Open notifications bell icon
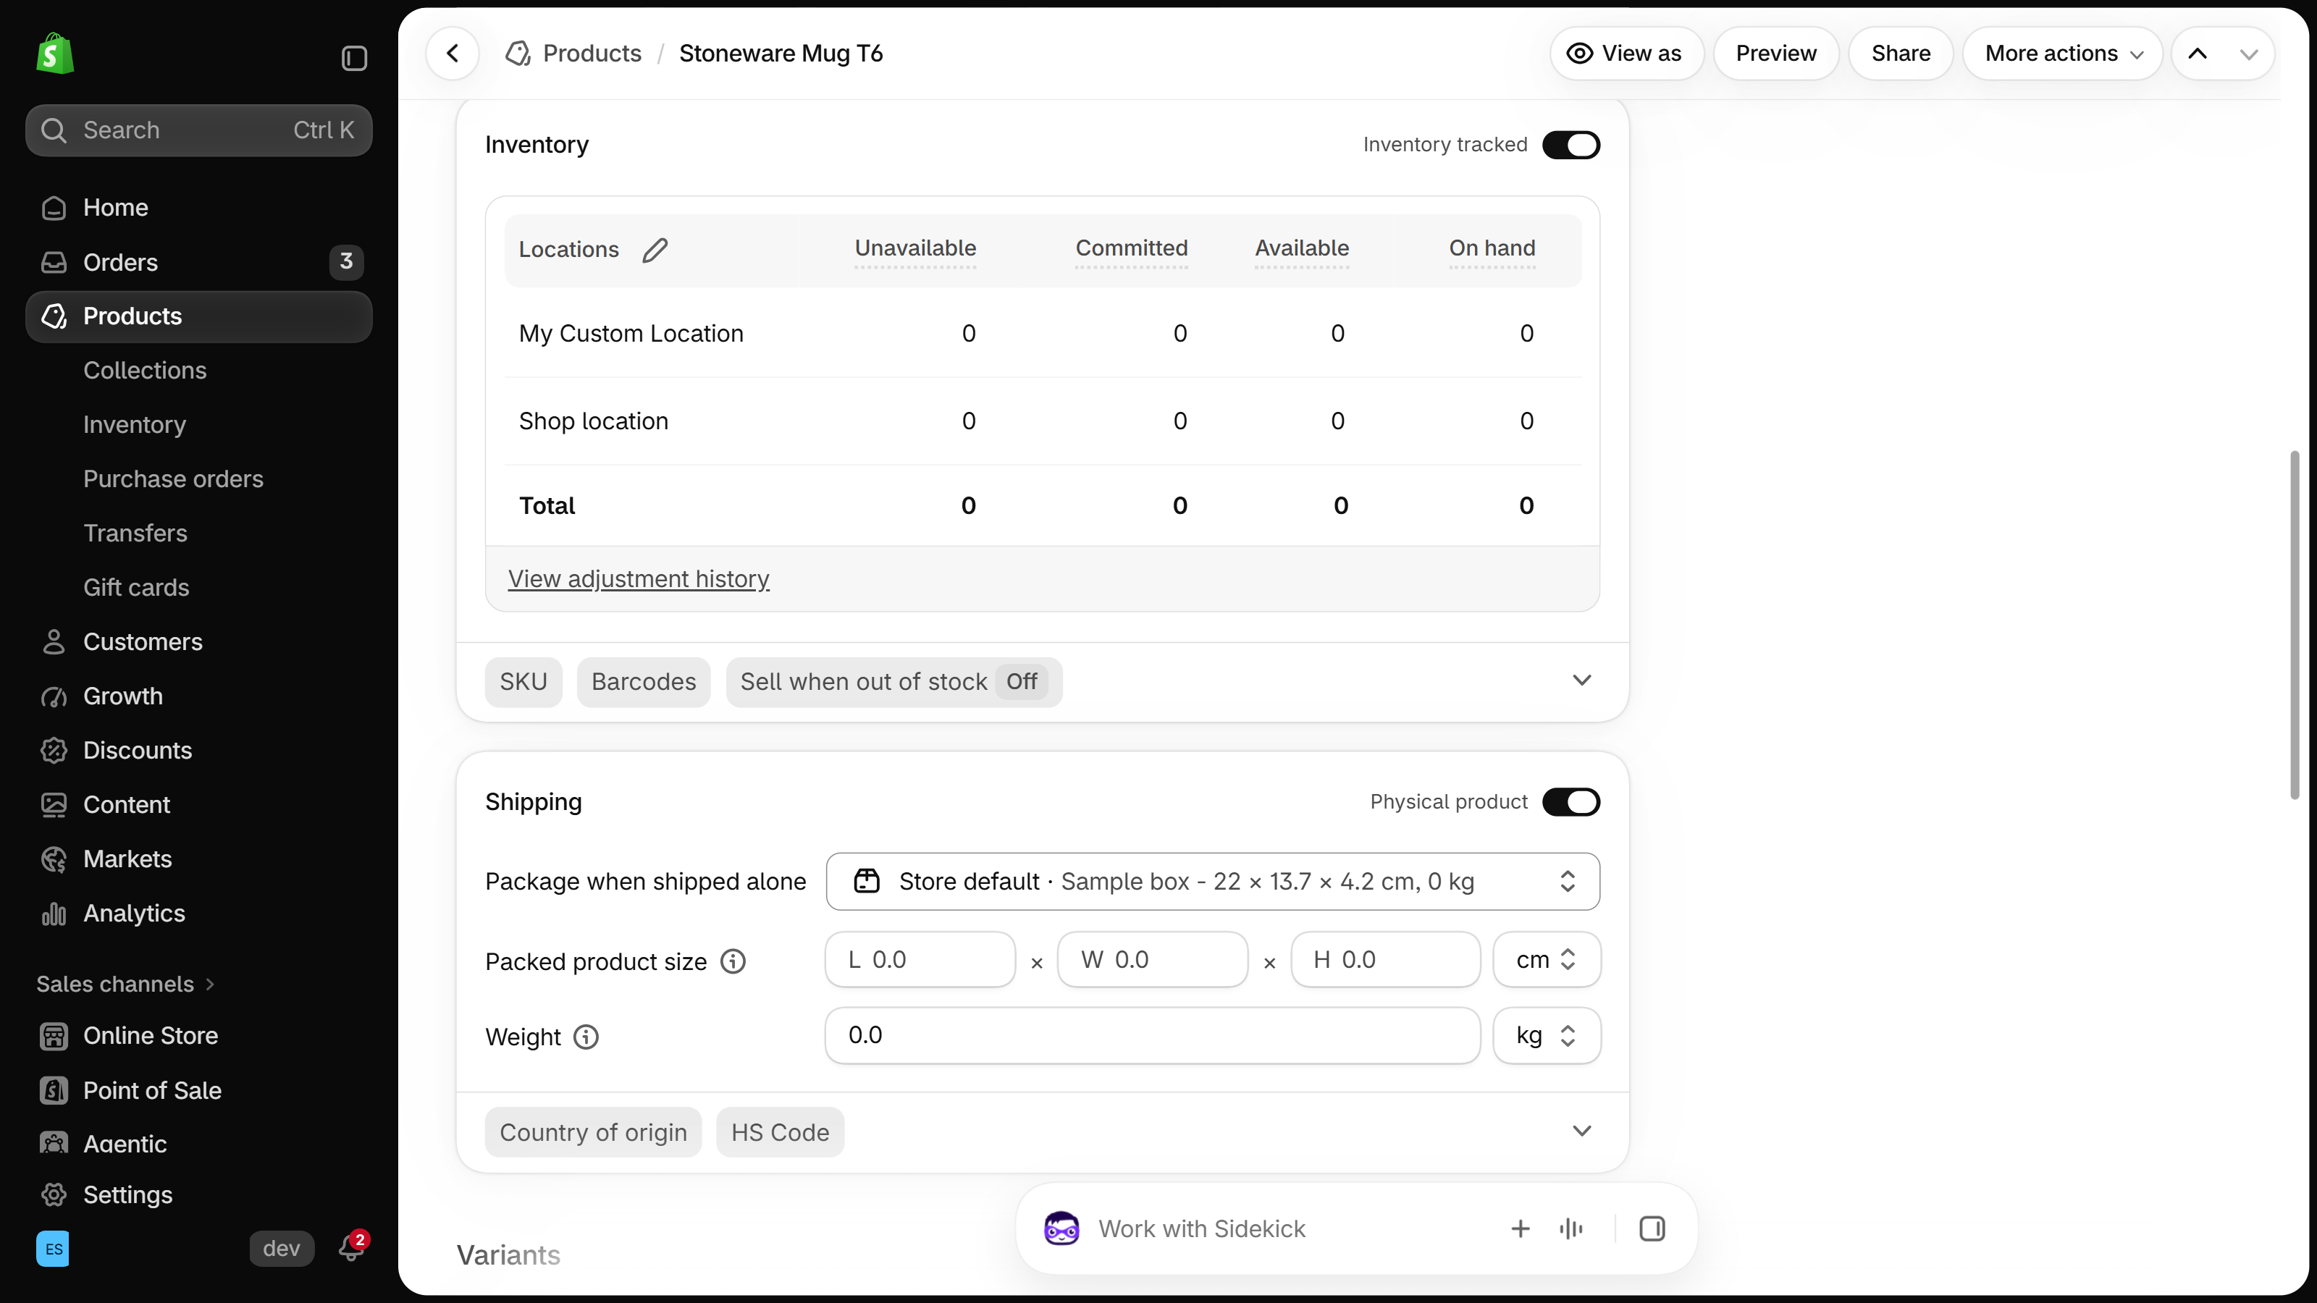 pos(350,1248)
